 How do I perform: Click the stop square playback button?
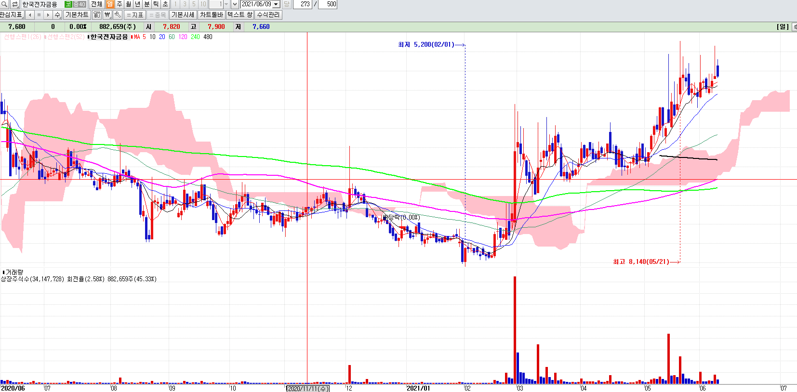tap(39, 15)
